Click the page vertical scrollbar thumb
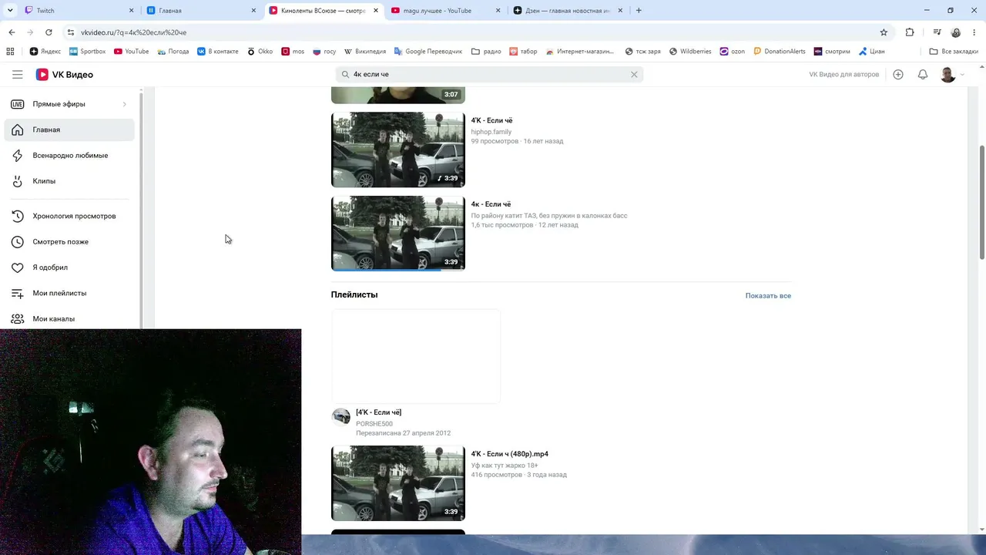The width and height of the screenshot is (986, 555). click(x=981, y=202)
